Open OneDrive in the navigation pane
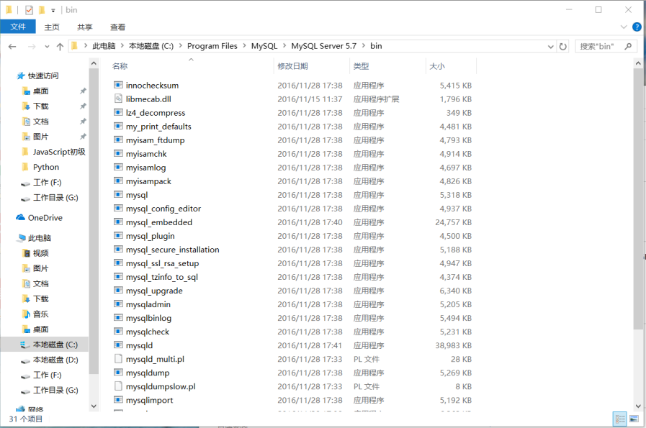Screen dimensions: 646x428 pyautogui.click(x=45, y=217)
